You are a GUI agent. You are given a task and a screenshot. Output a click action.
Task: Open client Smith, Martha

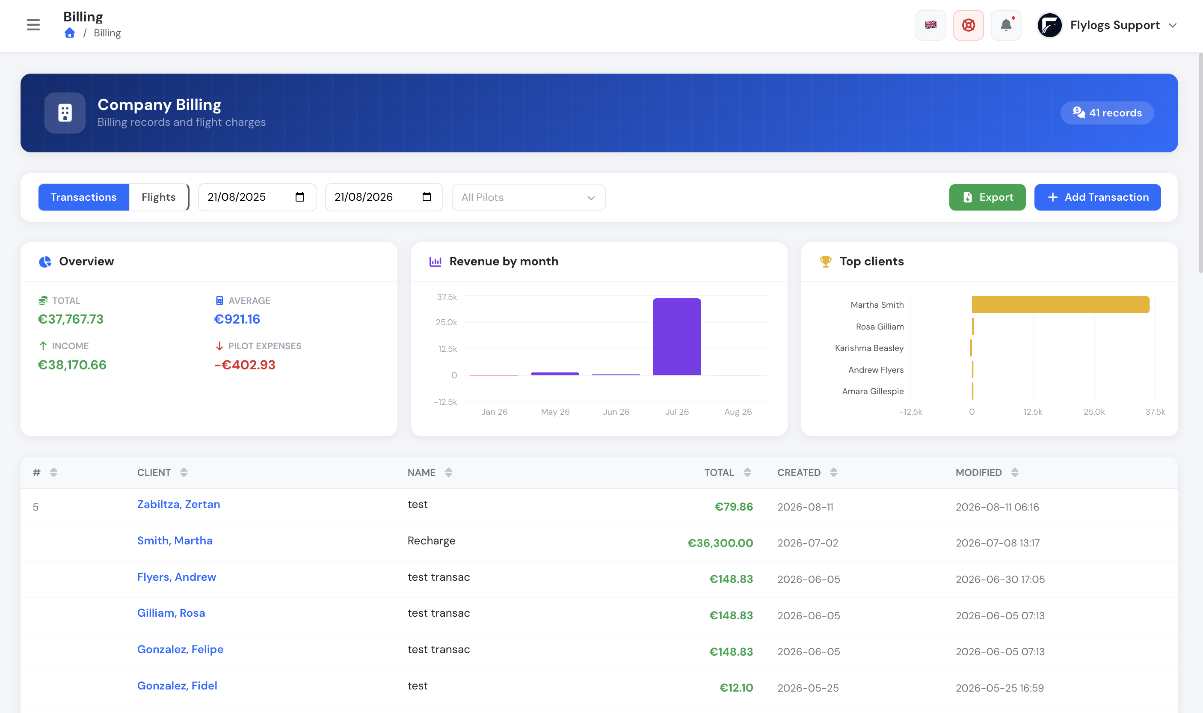tap(175, 541)
